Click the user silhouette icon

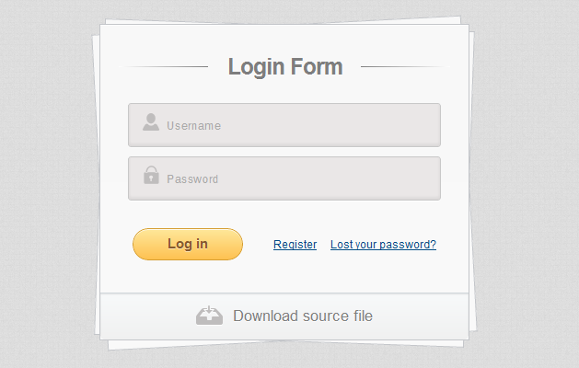tap(151, 122)
